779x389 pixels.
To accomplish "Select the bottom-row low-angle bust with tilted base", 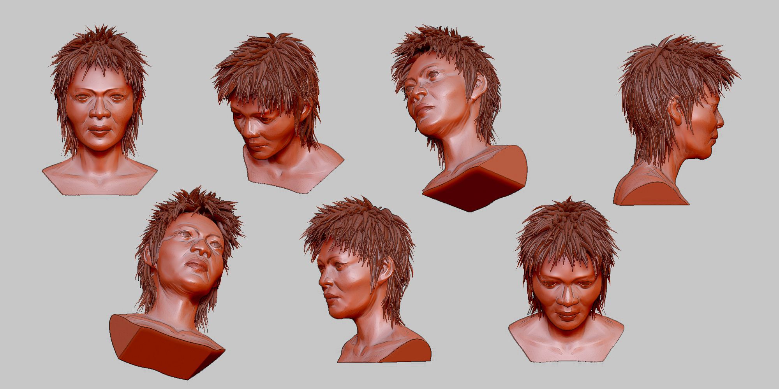I will pos(177,283).
